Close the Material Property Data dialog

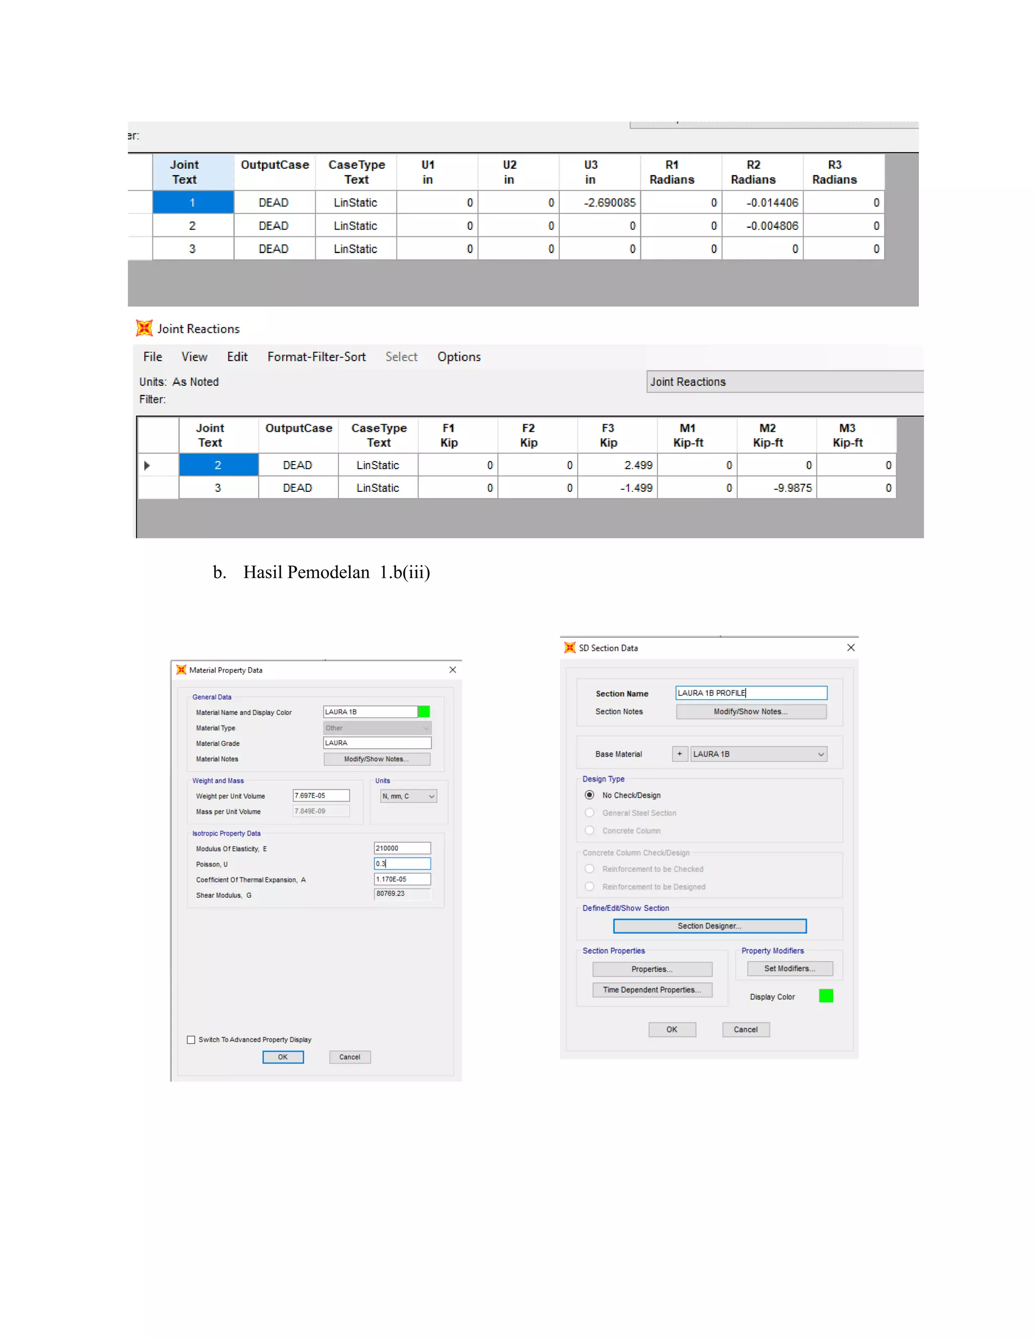453,670
